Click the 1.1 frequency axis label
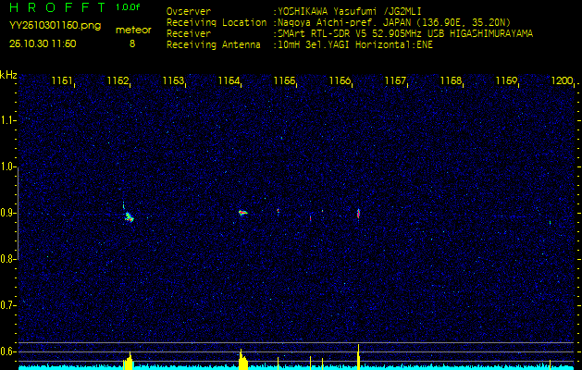This screenshot has height=370, width=582. [x=8, y=120]
